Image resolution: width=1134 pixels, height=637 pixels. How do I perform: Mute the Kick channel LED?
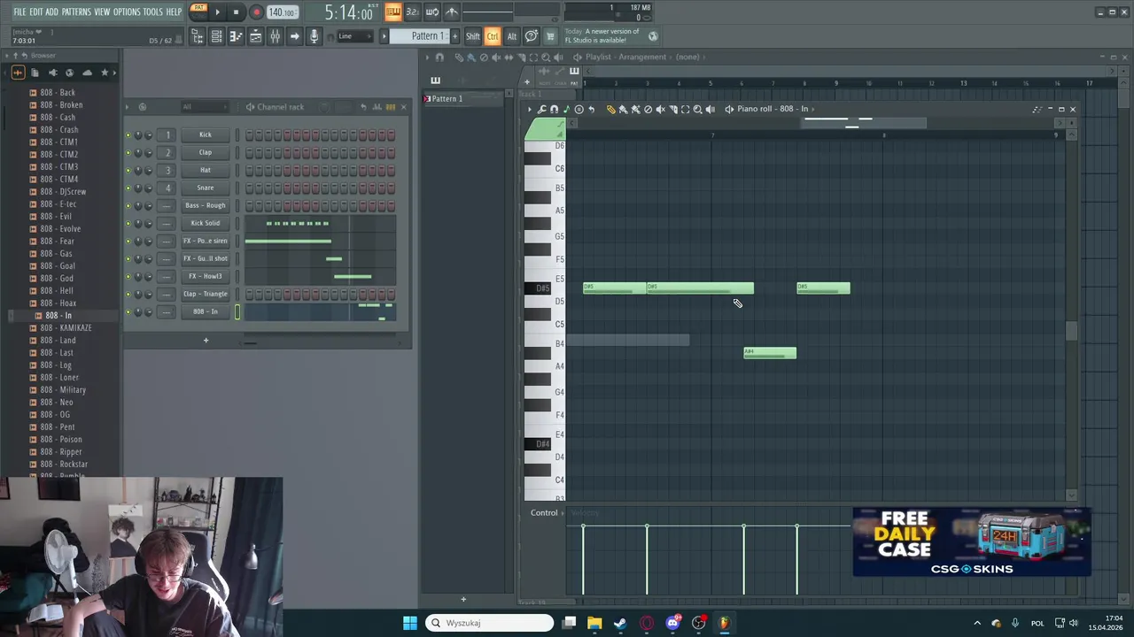[x=128, y=135]
